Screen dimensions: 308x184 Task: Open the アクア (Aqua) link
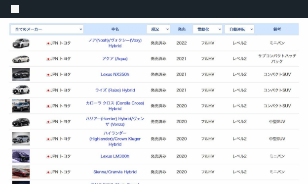(x=115, y=59)
